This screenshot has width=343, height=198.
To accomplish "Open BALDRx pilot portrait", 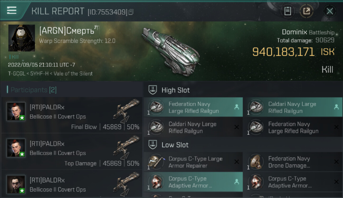I will [16, 184].
